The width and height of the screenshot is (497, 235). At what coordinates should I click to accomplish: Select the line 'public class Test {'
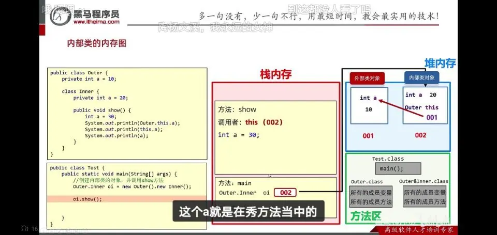(x=77, y=168)
